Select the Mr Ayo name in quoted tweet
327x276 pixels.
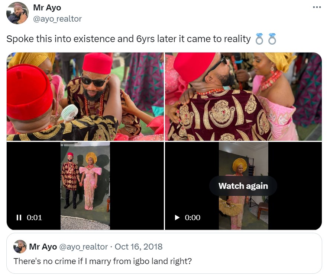pyautogui.click(x=43, y=247)
